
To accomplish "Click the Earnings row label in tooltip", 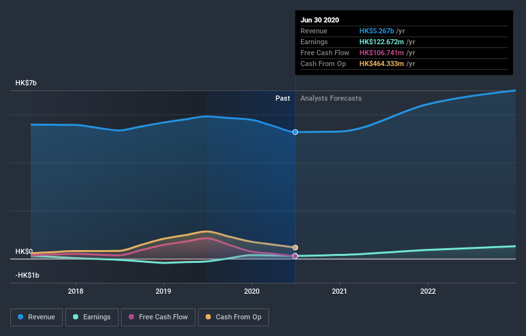I will pyautogui.click(x=314, y=42).
